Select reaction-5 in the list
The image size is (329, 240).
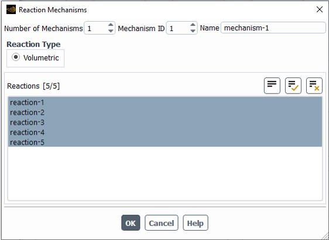click(x=165, y=142)
